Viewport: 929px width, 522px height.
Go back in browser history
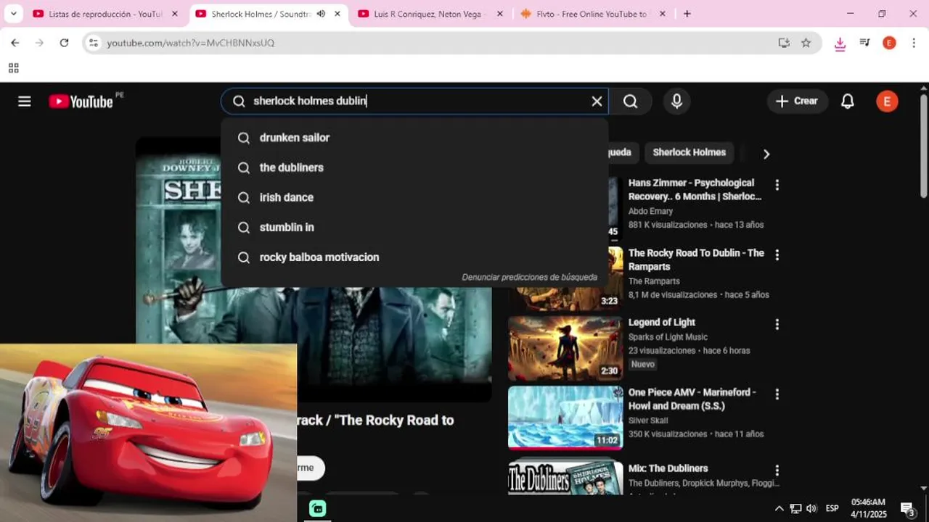[x=15, y=43]
